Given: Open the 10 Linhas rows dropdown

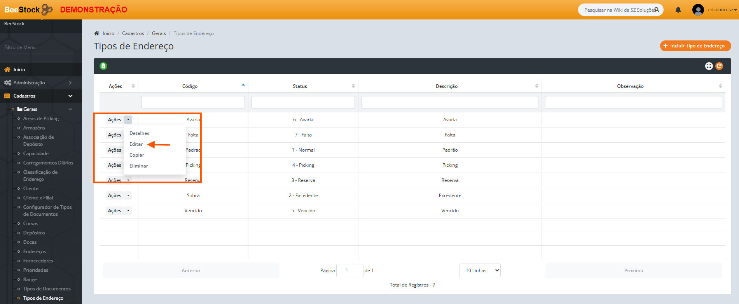Looking at the screenshot, I should tap(480, 271).
